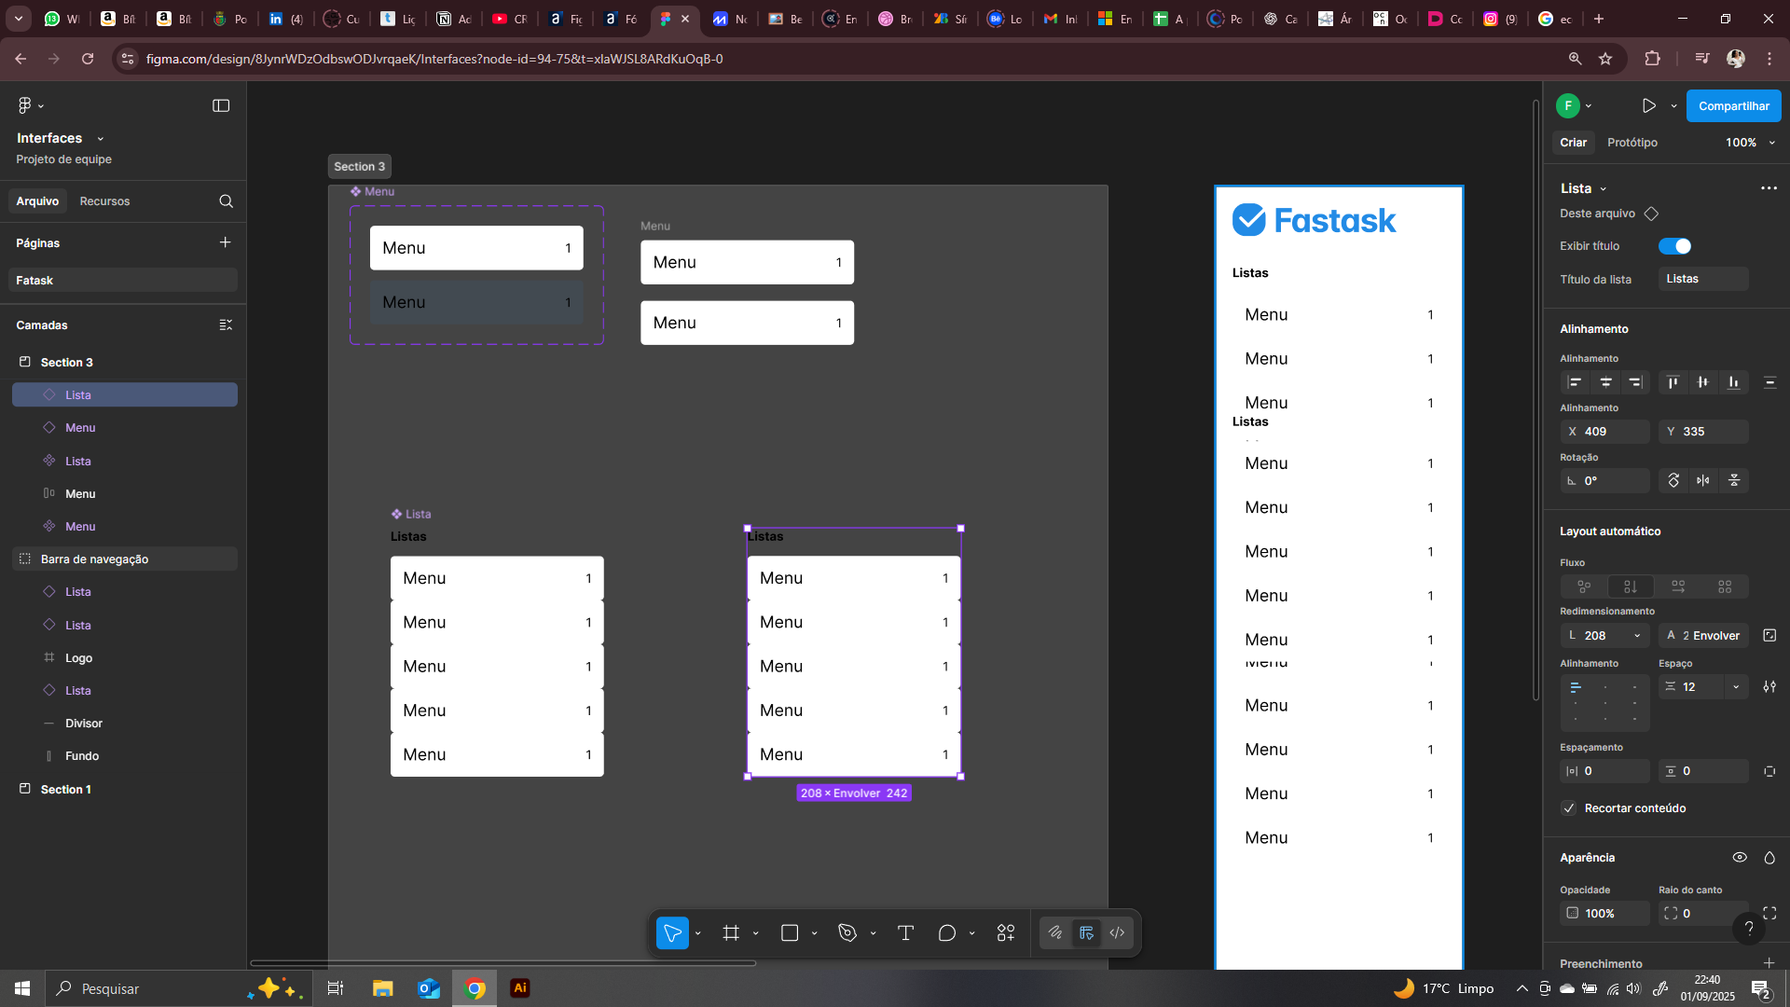Screen dimensions: 1790x1007
Task: Switch to Dev Mode code icon
Action: click(x=1117, y=932)
